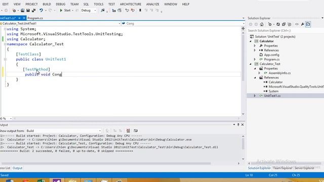Collapse the Calculator project node

[251, 41]
